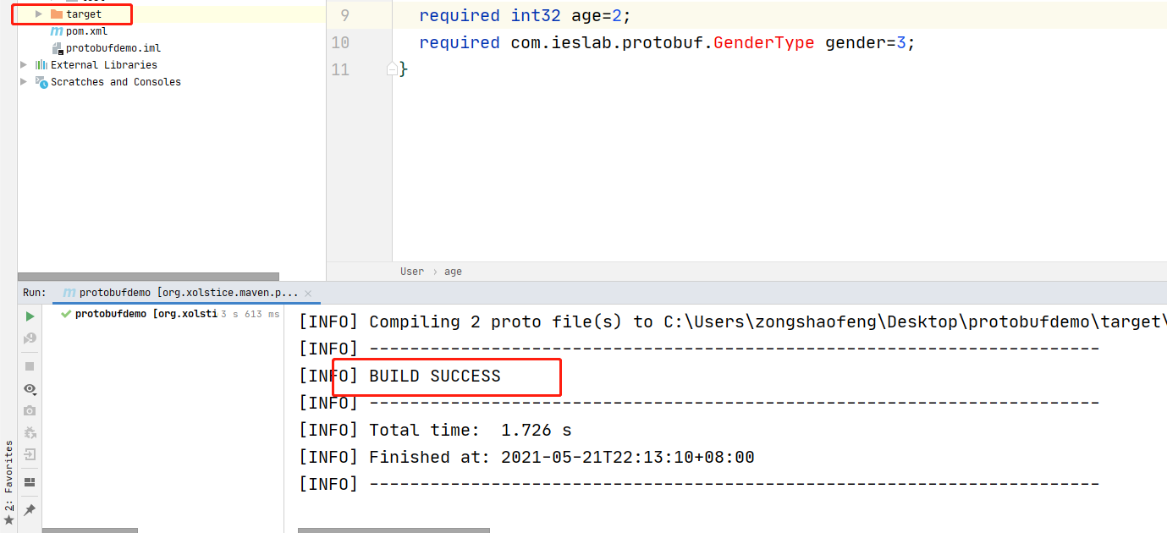Click the Restore Layout icon in Run panel
Screen dimensions: 1167x533
pyautogui.click(x=30, y=482)
